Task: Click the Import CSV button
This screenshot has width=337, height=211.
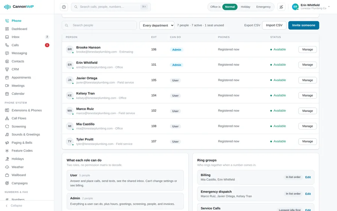Action: (274, 26)
